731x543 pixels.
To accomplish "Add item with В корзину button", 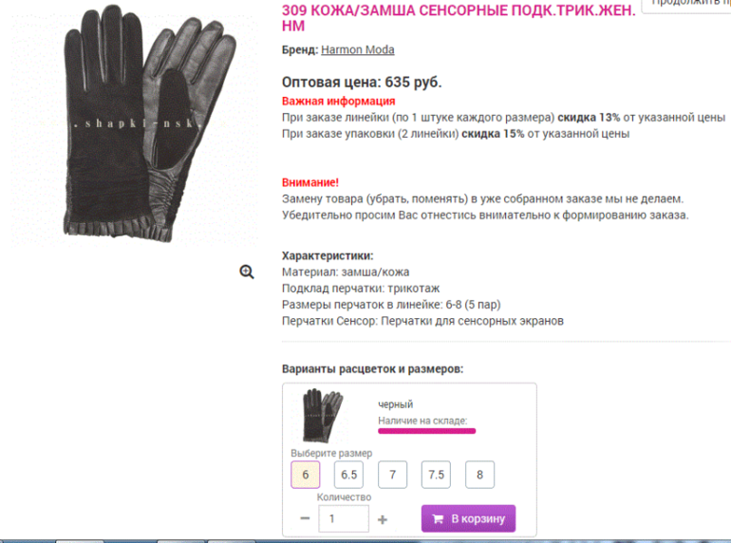I will click(468, 518).
